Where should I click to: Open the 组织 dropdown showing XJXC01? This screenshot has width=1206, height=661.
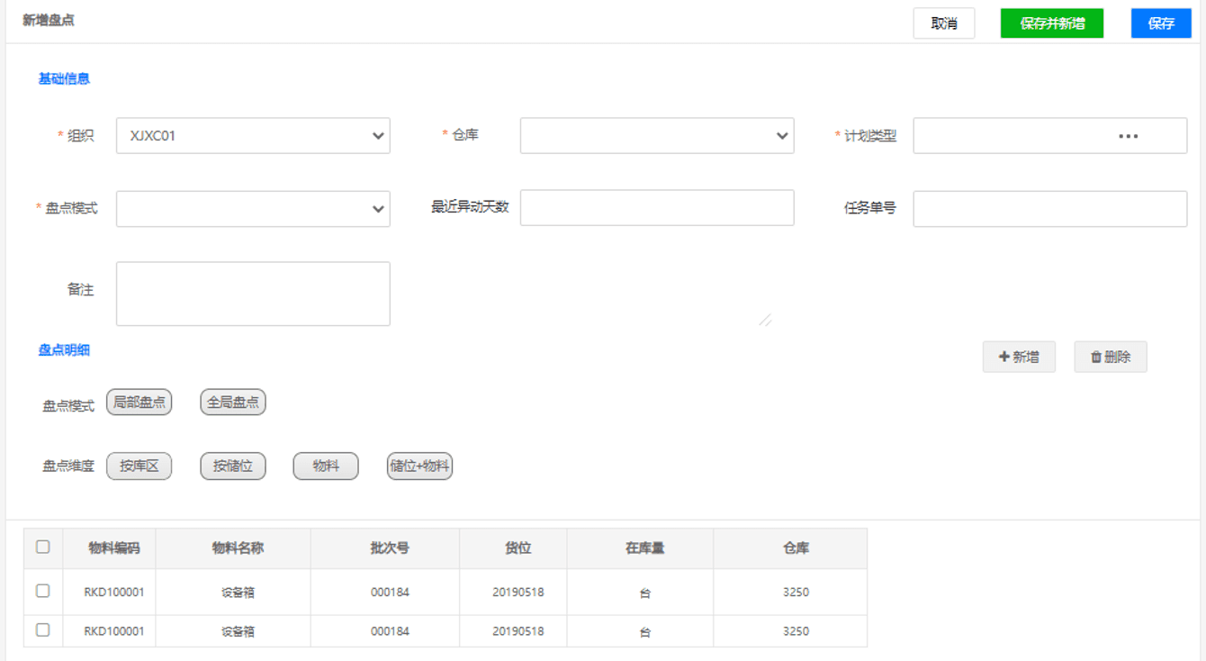coord(253,136)
